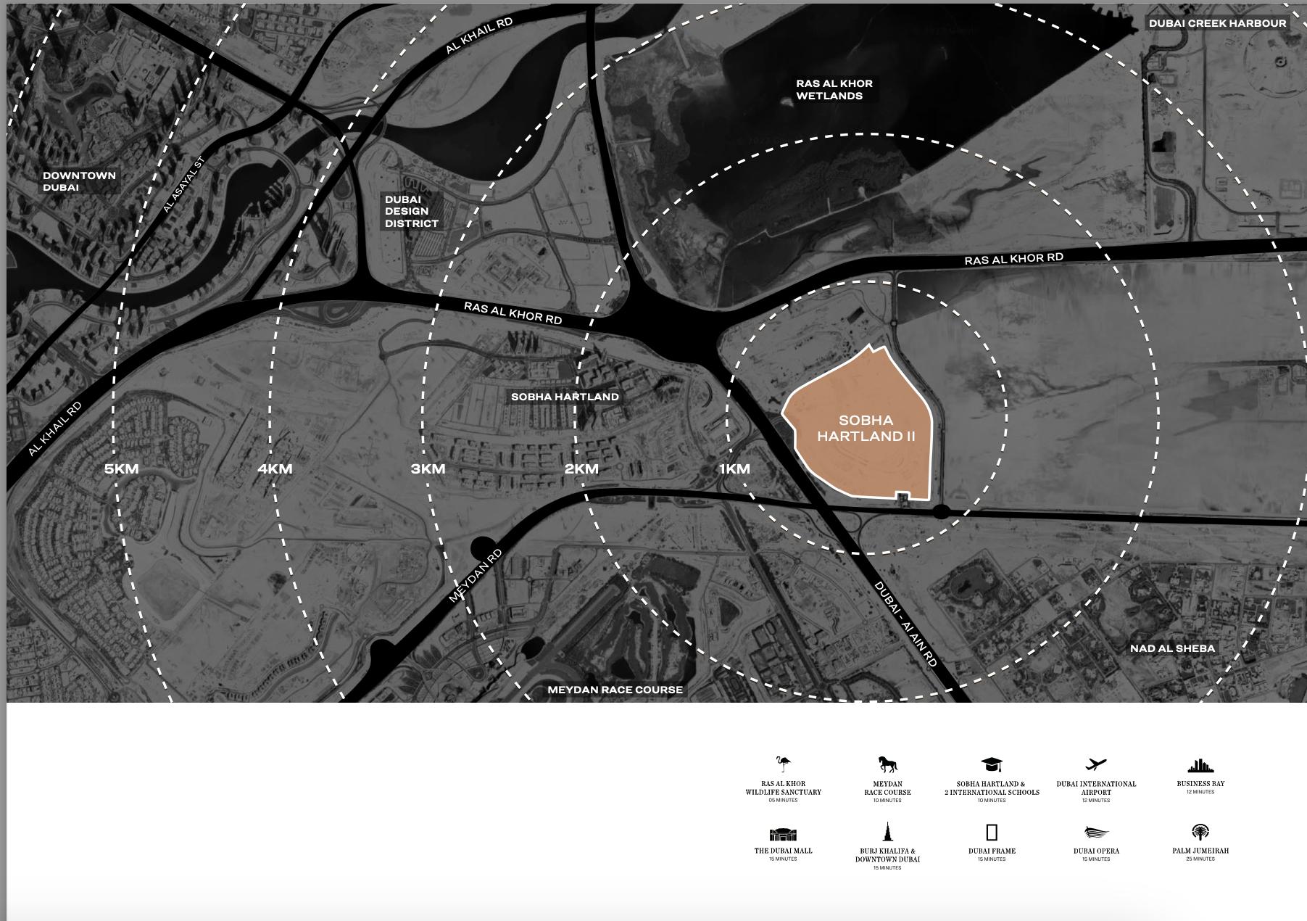Click 'BURJ KHALIFA & DOWNTOWN DUBAI' legend text
This screenshot has height=921, width=1307.
[887, 855]
